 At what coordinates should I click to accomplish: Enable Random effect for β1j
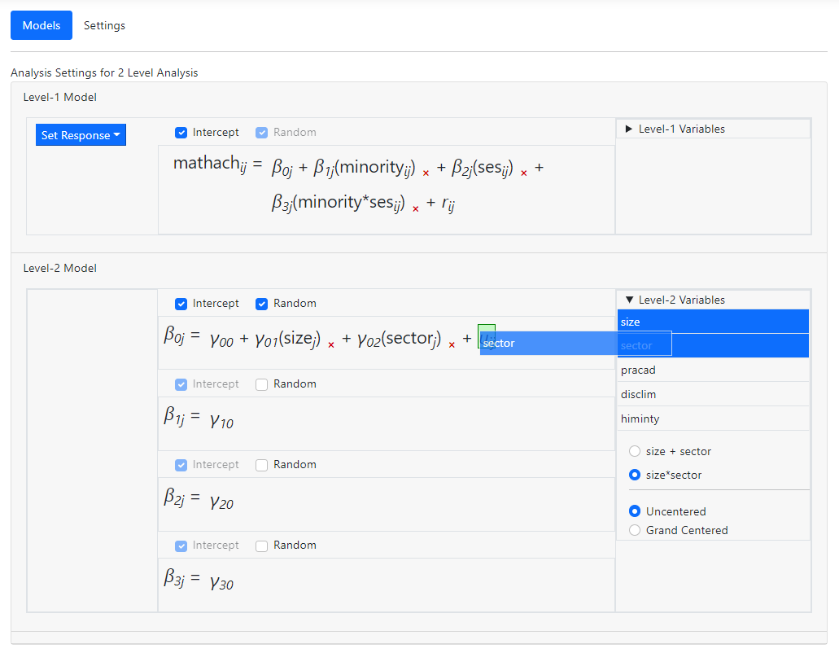262,384
